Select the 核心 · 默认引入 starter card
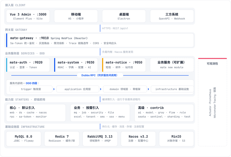 point(36,113)
